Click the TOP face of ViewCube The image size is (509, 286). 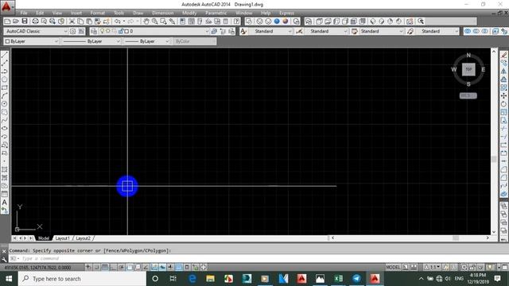click(468, 69)
